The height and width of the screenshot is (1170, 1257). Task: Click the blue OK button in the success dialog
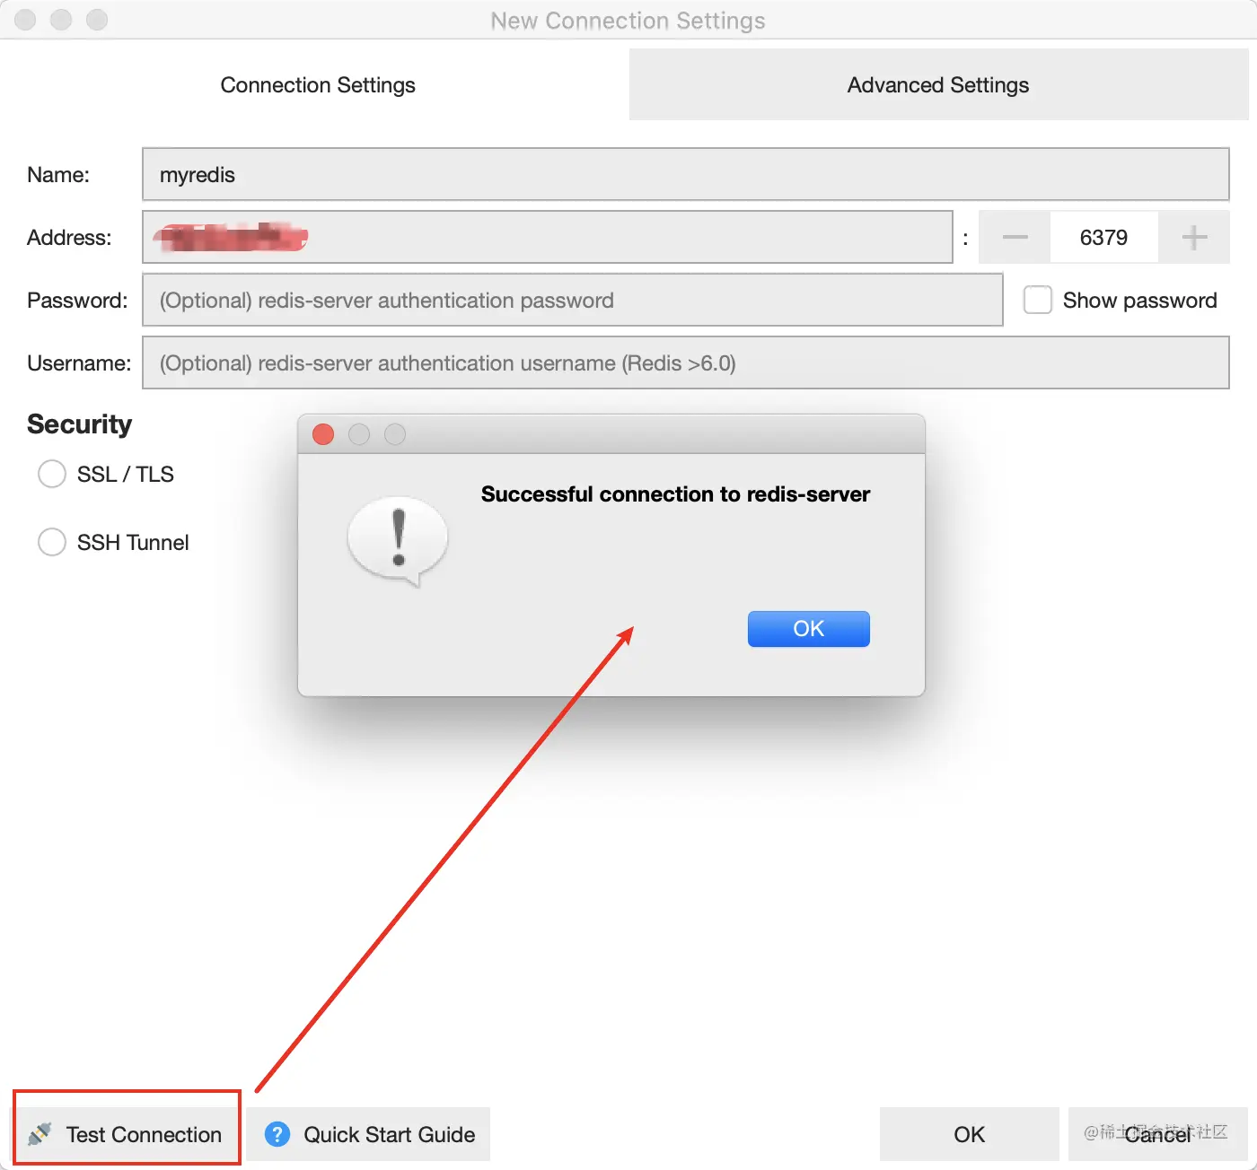click(809, 628)
